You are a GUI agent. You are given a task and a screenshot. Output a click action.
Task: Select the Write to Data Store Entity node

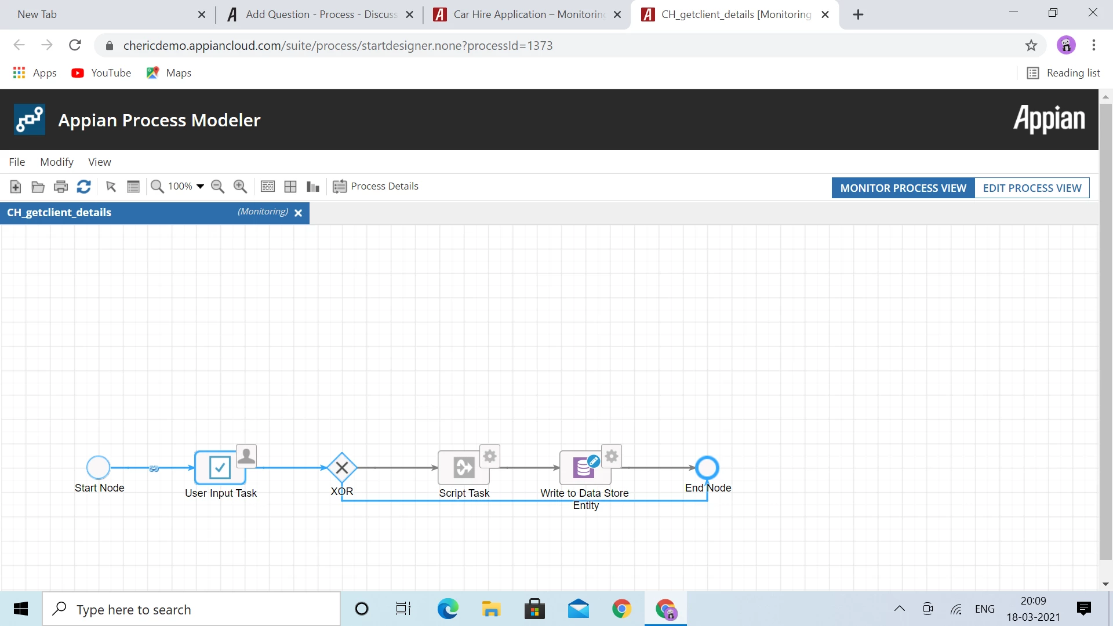click(585, 467)
